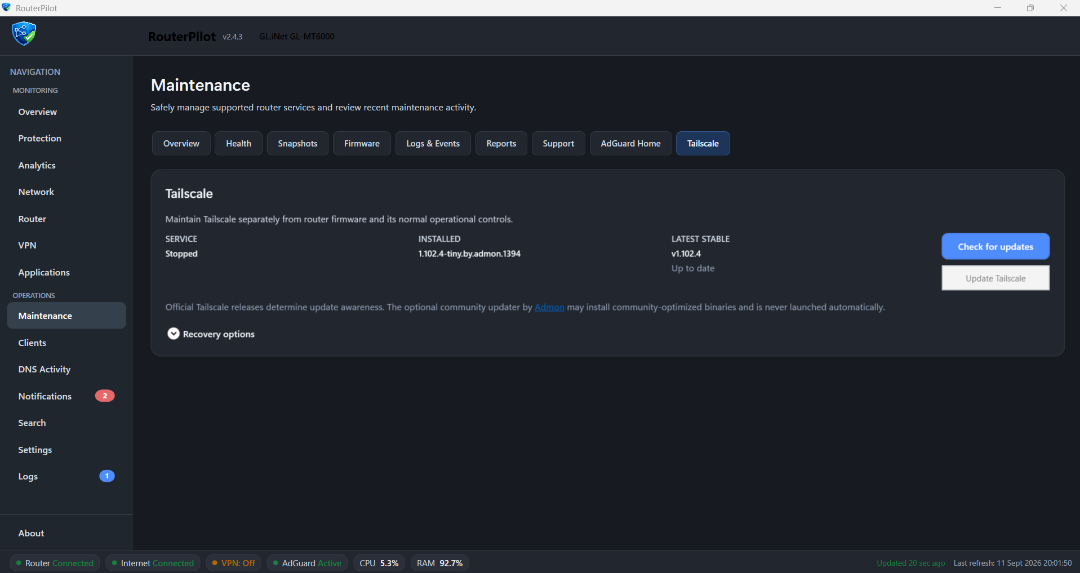The width and height of the screenshot is (1080, 573).
Task: Open the Snapshots tab
Action: pos(297,143)
